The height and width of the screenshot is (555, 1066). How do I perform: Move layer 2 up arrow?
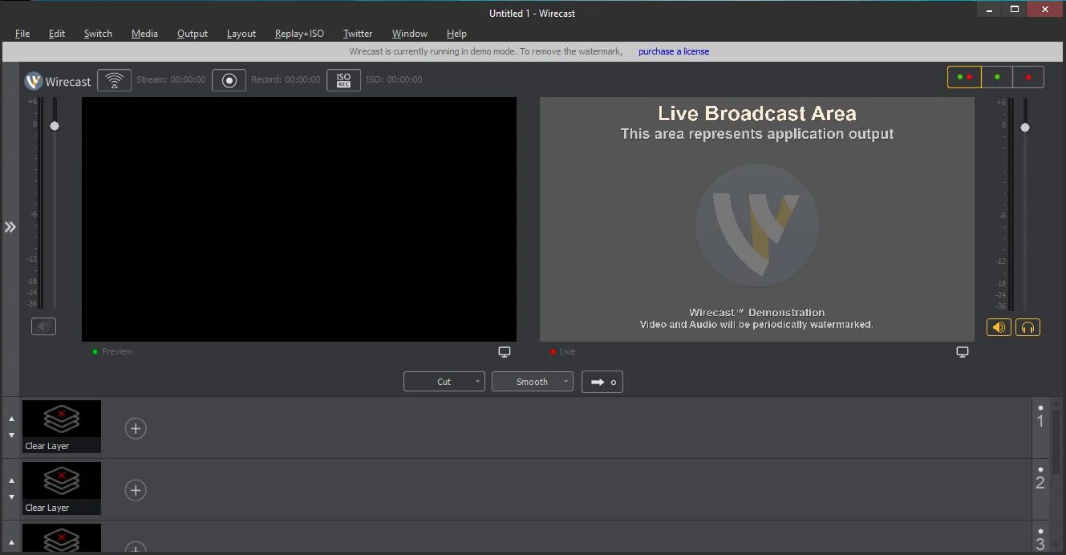11,480
